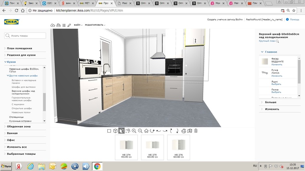Expand the Больше section
This screenshot has width=305, height=171.
pos(271,102)
